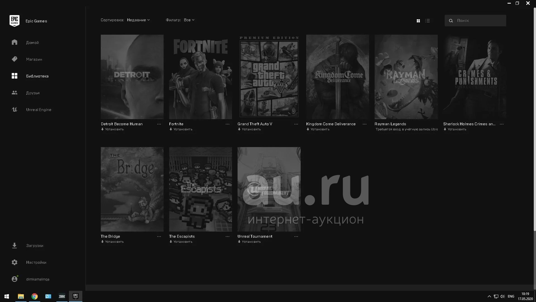This screenshot has width=536, height=302.
Task: Click the volume speaker tray icon
Action: (502, 296)
